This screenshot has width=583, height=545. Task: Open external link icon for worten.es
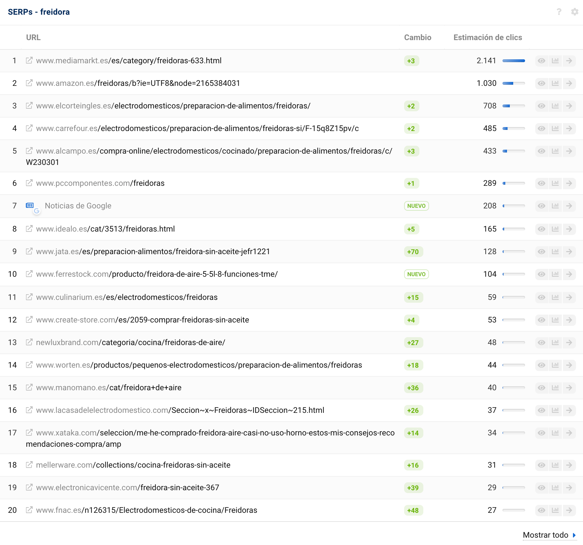(x=29, y=365)
